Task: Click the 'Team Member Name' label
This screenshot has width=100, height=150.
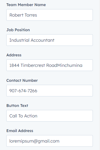Action: pyautogui.click(x=26, y=5)
